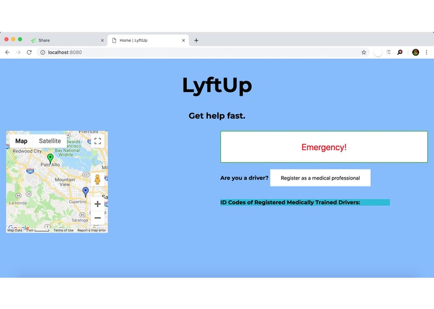Toggle fullscreen map view

(97, 141)
